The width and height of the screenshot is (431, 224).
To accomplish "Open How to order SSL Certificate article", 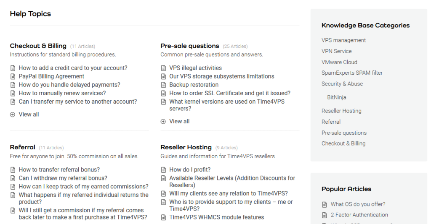I will pyautogui.click(x=230, y=94).
